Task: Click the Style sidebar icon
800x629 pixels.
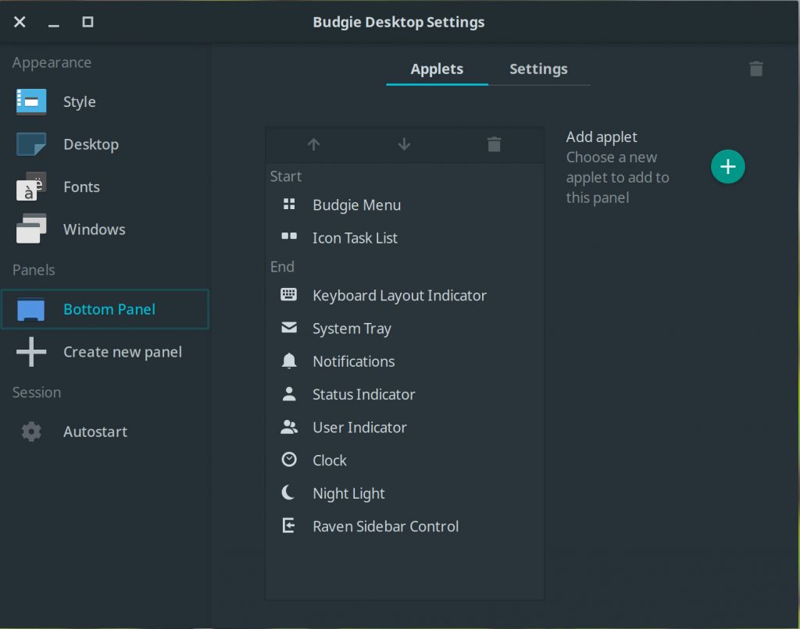Action: [x=31, y=101]
